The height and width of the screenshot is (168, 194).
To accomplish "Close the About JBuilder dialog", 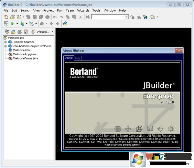I will [179, 50].
